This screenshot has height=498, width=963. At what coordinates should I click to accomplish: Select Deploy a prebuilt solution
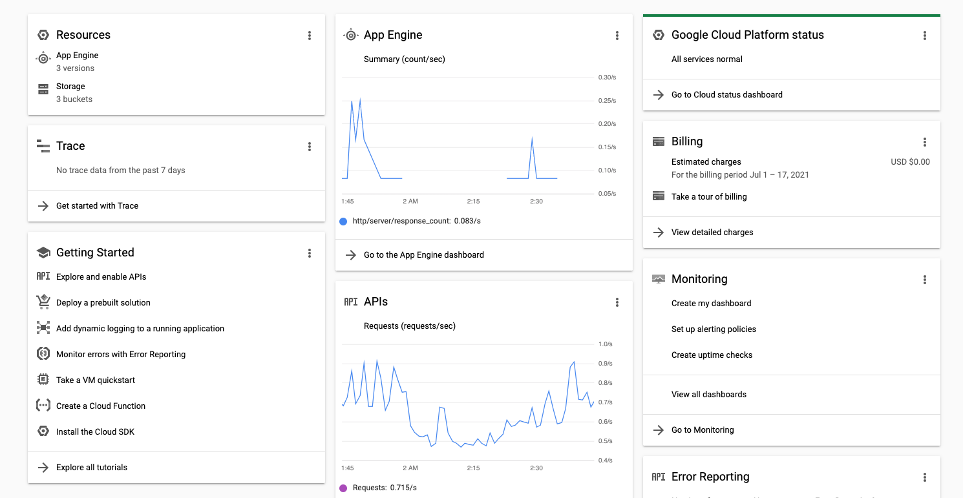pos(103,302)
